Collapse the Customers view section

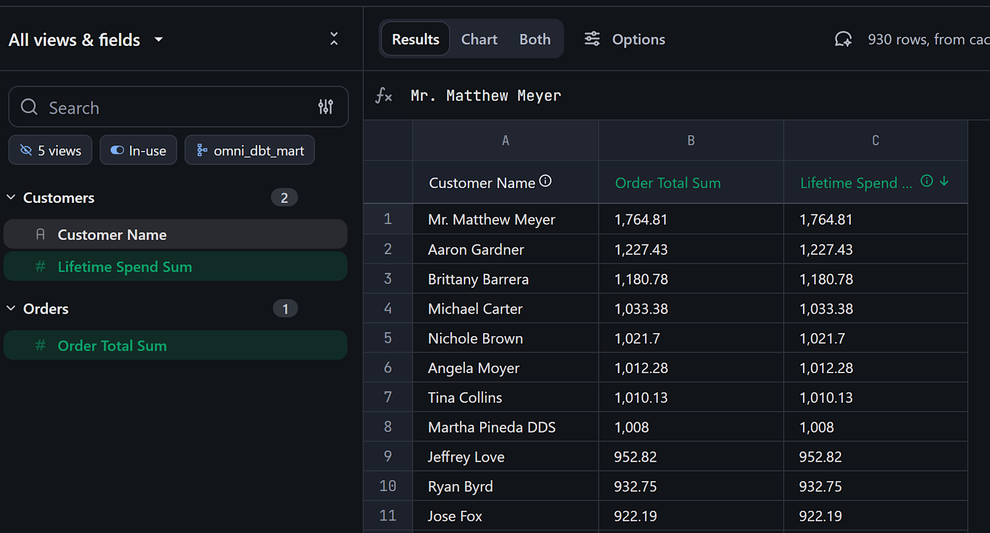point(11,197)
